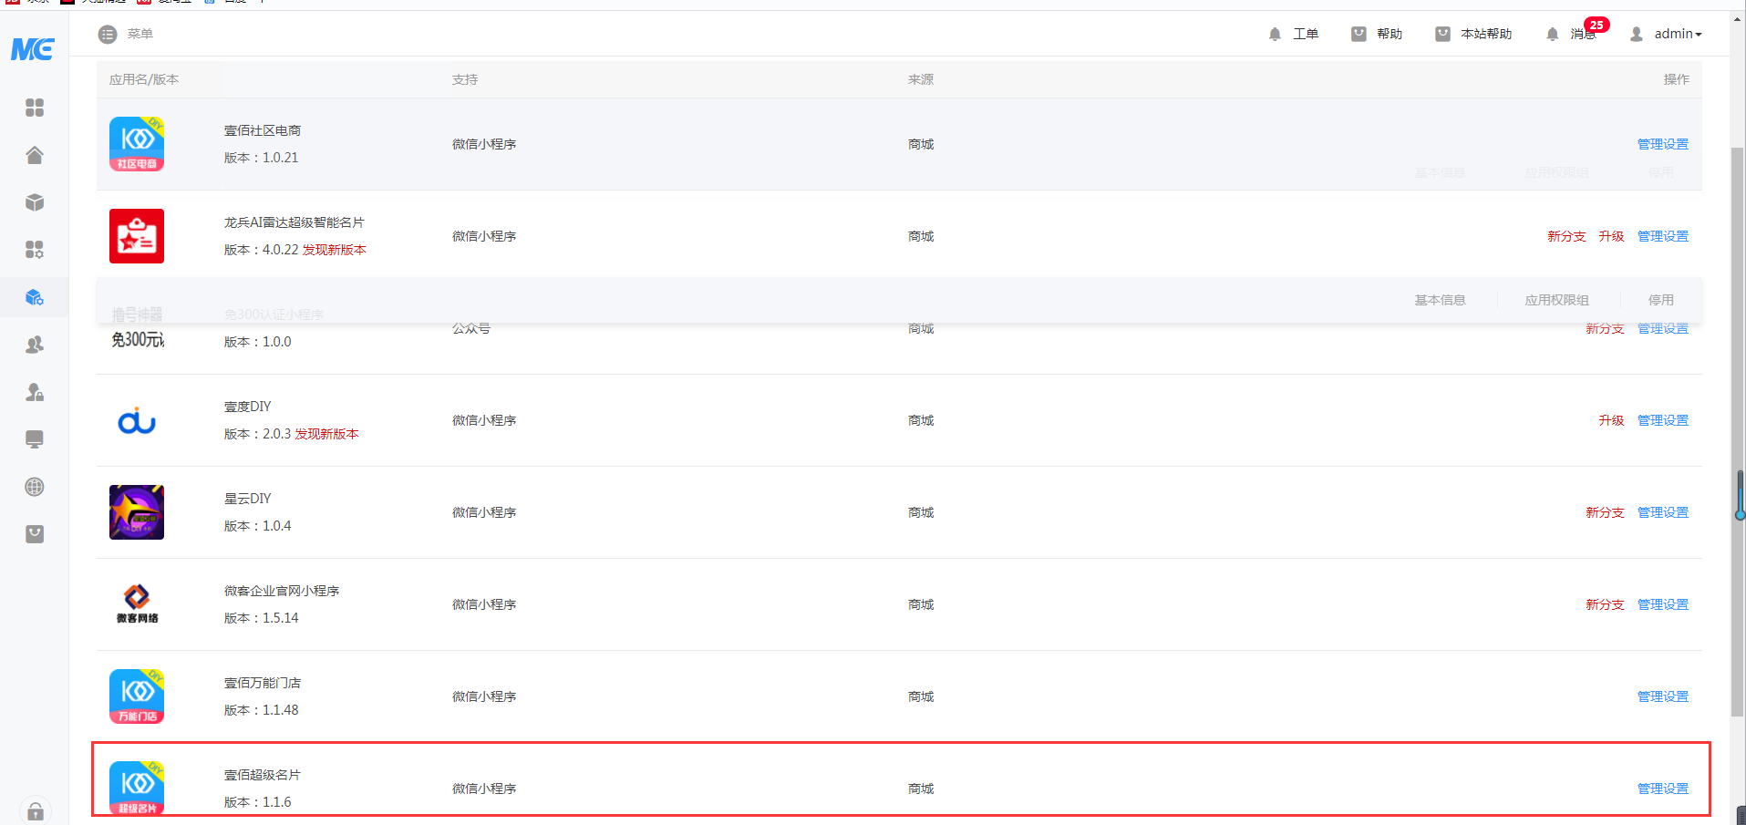Click 升级 for 龙兵AI雷达超级智能名片
Image resolution: width=1746 pixels, height=825 pixels.
1611,236
